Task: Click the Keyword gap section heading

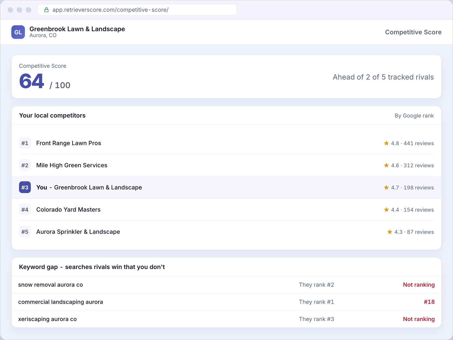Action: (x=92, y=267)
